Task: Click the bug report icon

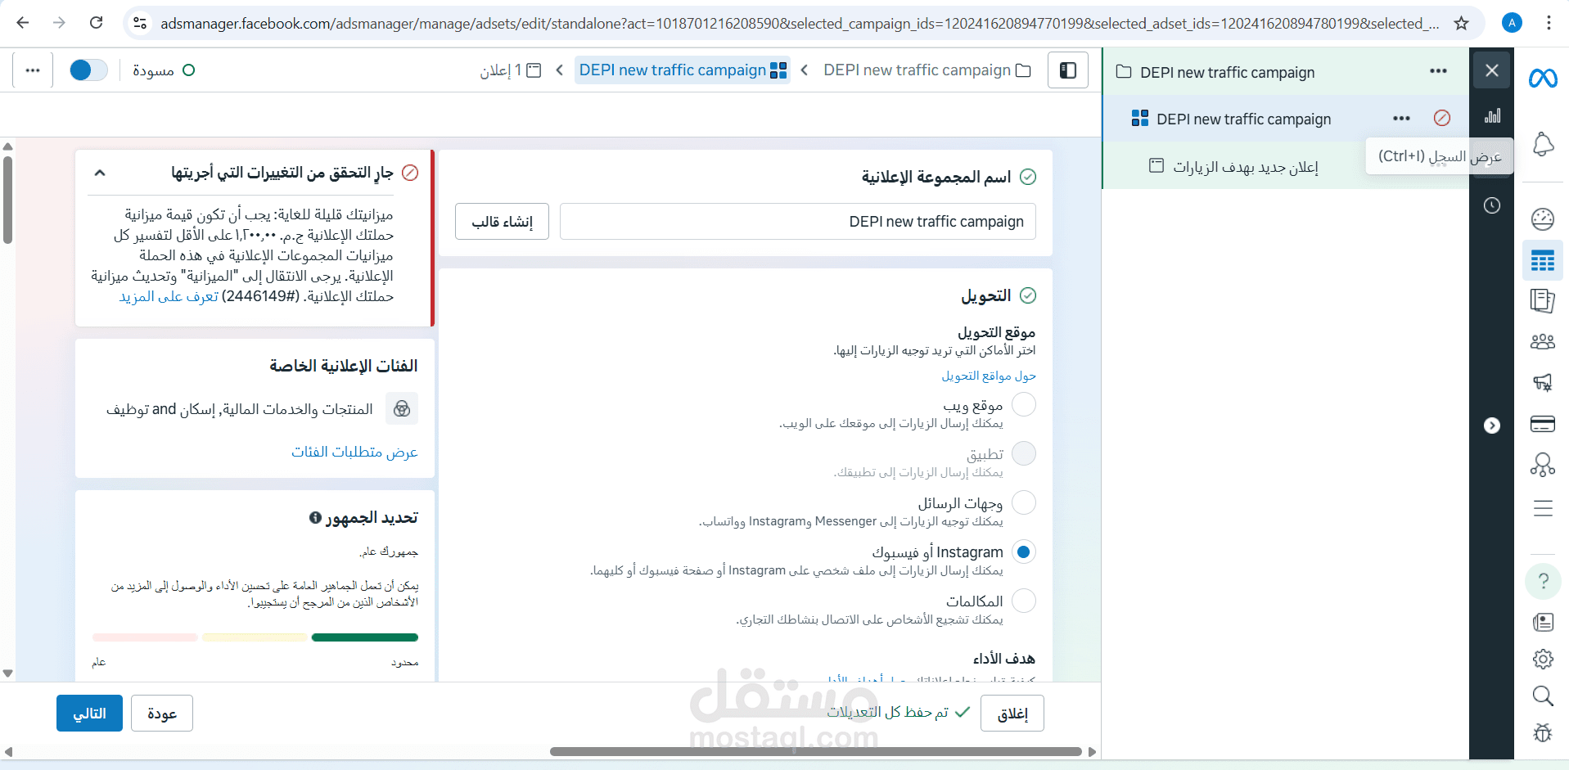Action: tap(1543, 732)
